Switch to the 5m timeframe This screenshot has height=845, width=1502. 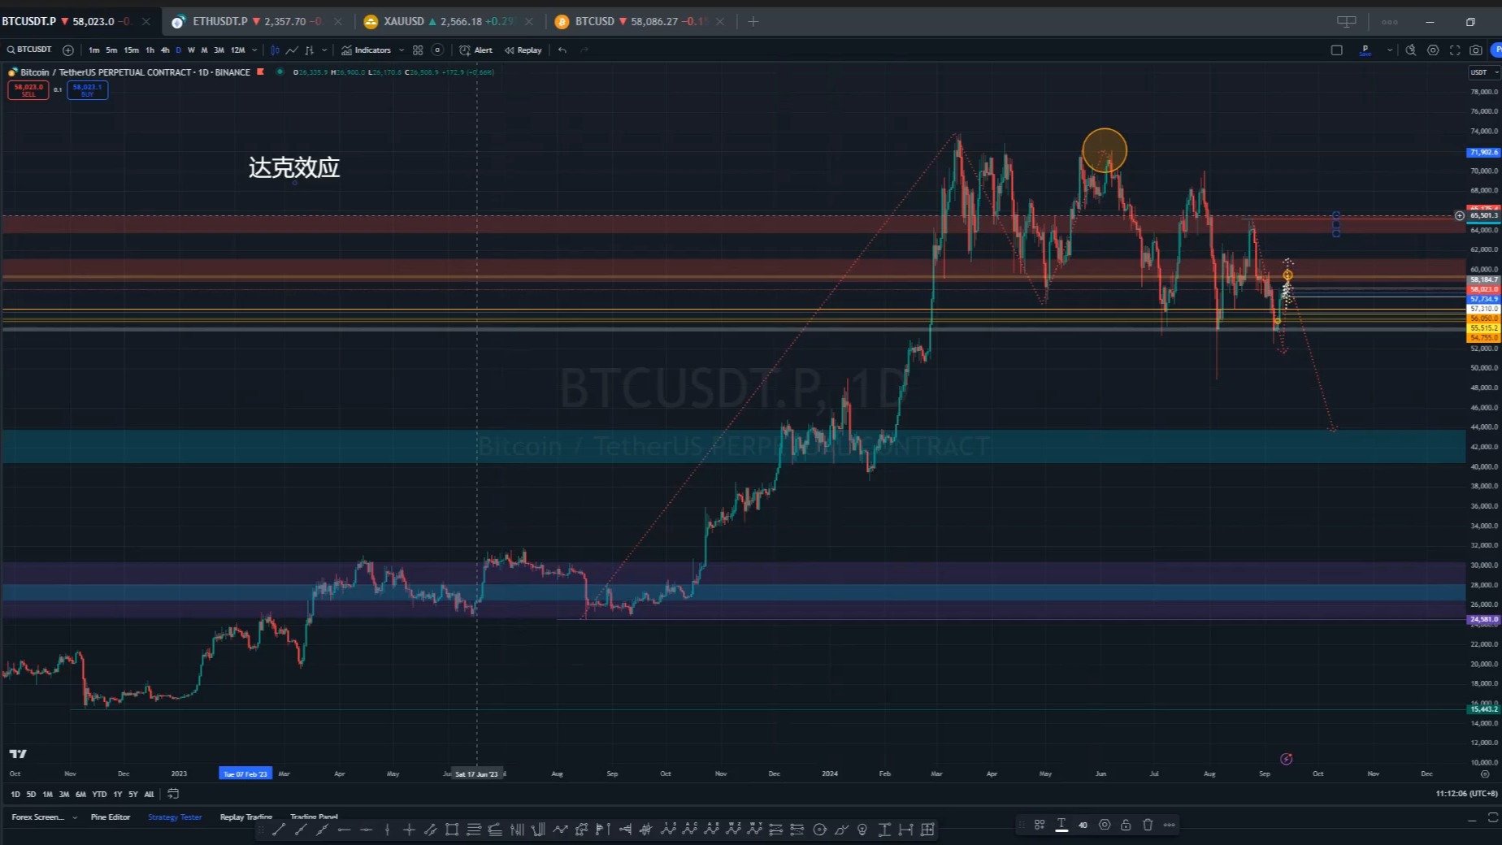111,50
